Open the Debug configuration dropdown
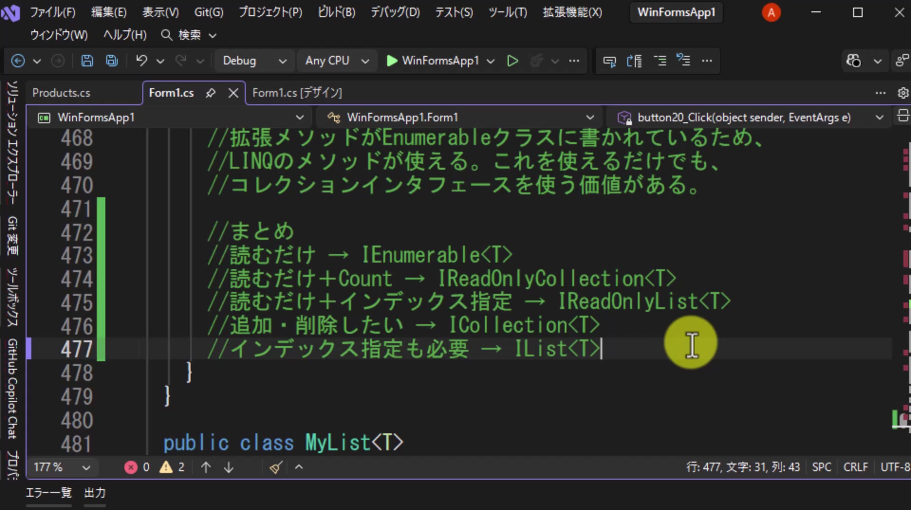Viewport: 911px width, 510px height. pyautogui.click(x=255, y=61)
